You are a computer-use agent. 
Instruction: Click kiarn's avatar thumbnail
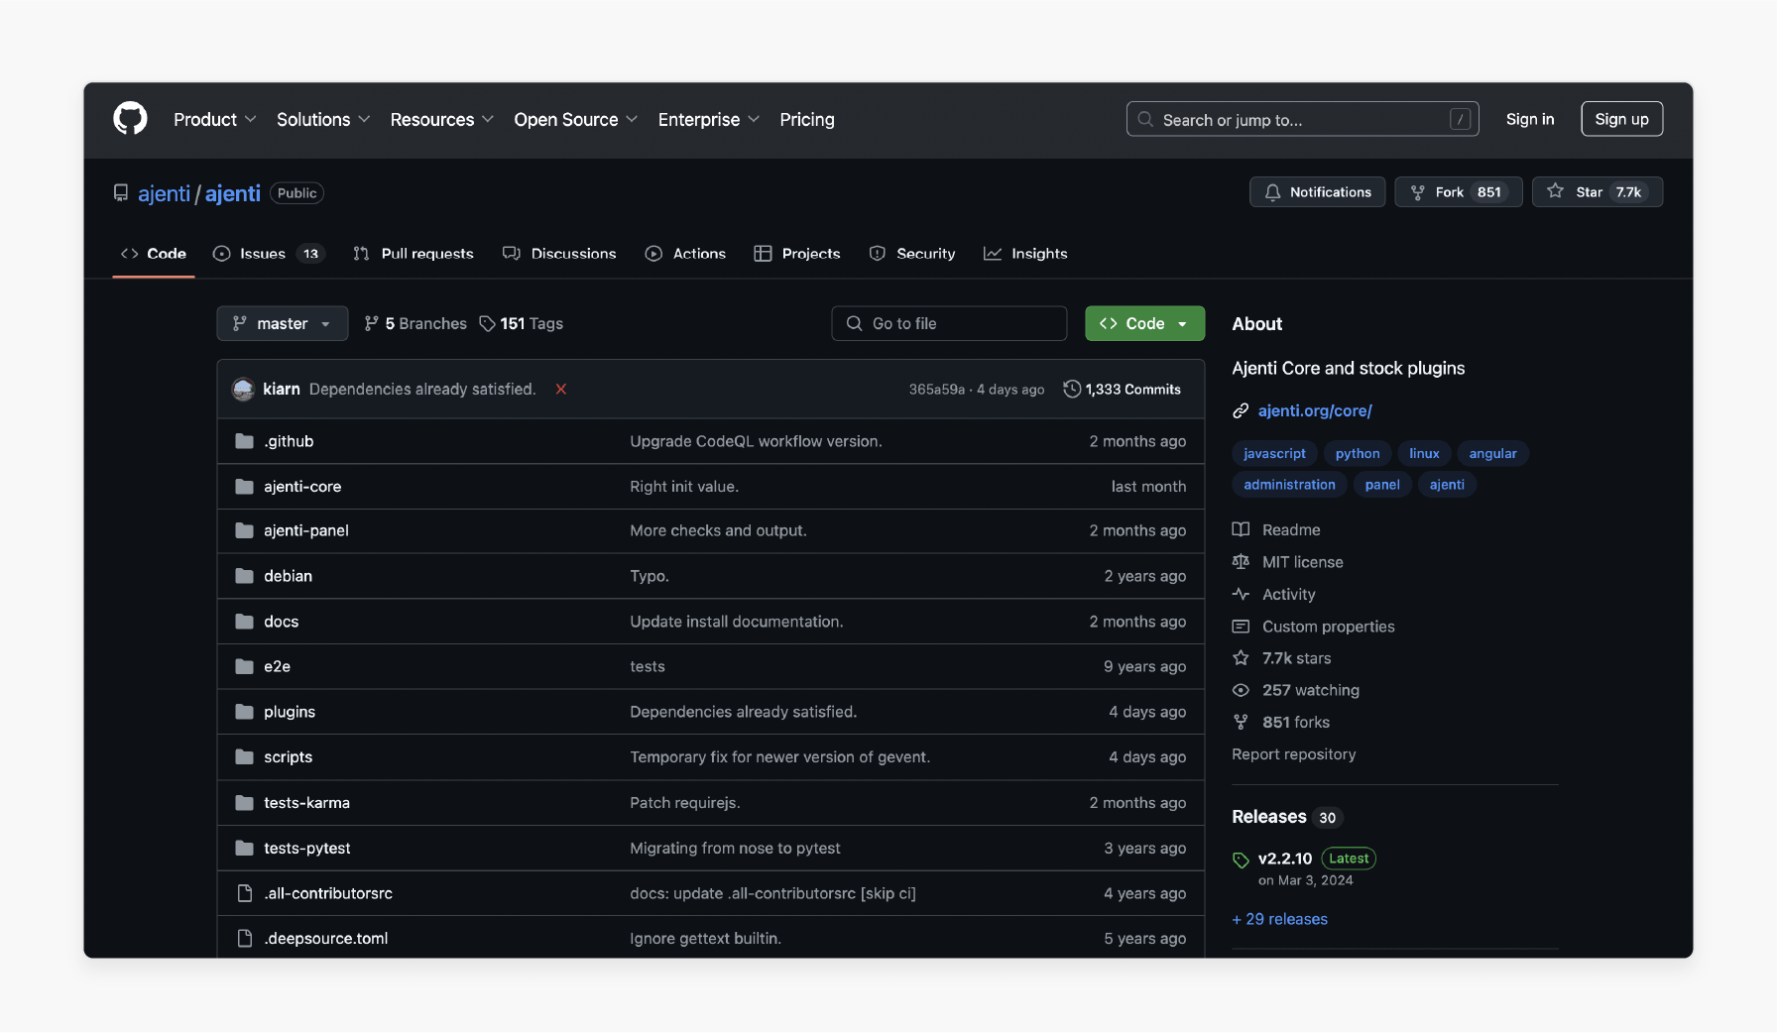(x=243, y=390)
